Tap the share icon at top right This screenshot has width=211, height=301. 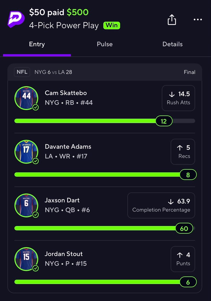(x=172, y=19)
